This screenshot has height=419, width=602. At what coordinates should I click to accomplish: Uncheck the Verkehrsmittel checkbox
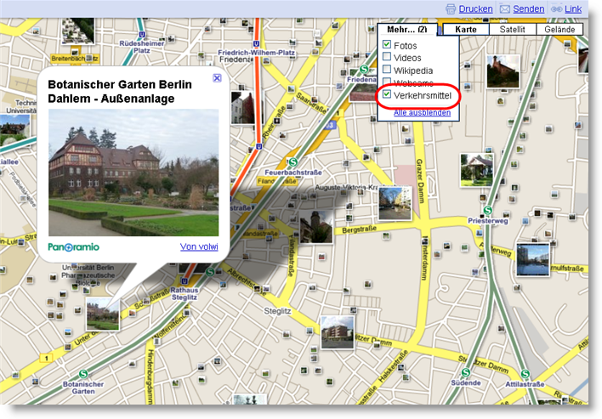387,94
